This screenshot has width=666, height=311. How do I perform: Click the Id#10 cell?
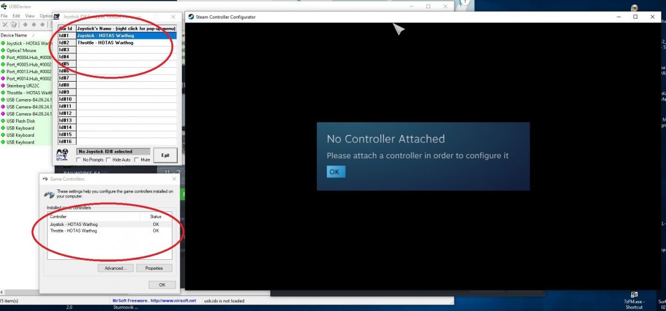[x=67, y=99]
